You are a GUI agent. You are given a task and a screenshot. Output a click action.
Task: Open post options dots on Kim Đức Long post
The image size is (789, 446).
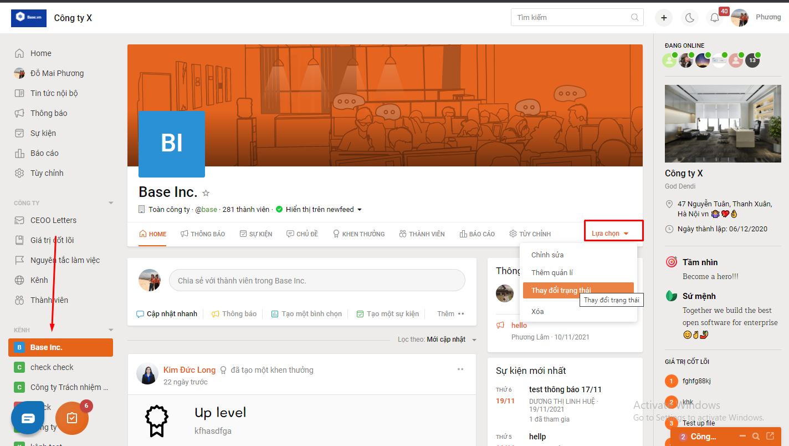tap(460, 369)
